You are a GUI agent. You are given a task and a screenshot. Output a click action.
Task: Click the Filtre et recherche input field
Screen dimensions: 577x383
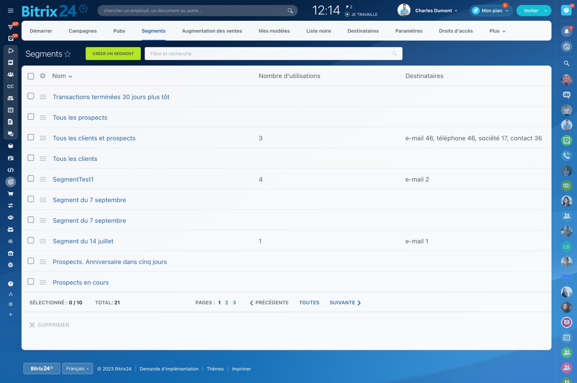[269, 54]
